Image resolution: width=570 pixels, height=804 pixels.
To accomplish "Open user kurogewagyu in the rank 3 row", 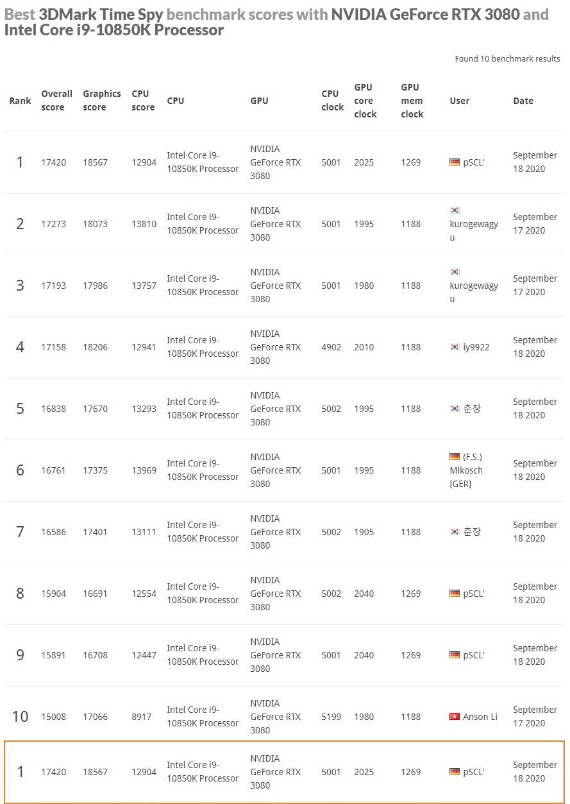I will (474, 292).
